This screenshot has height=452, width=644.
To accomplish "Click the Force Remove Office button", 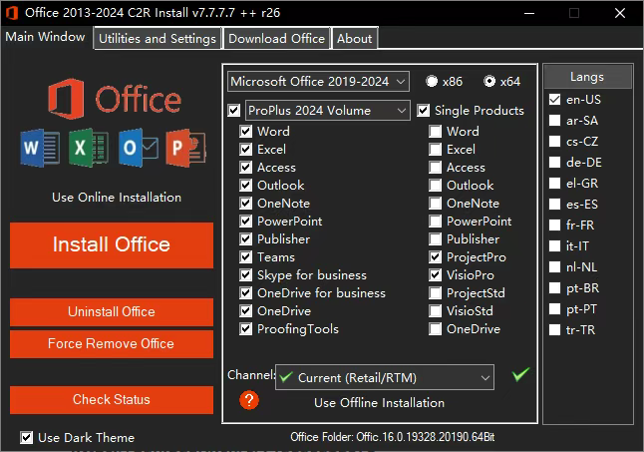I will pos(111,343).
